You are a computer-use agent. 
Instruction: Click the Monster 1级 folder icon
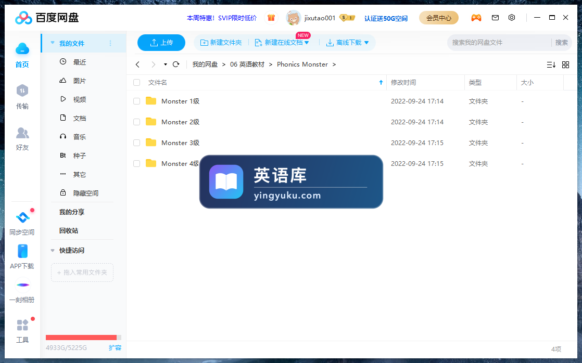tap(151, 101)
